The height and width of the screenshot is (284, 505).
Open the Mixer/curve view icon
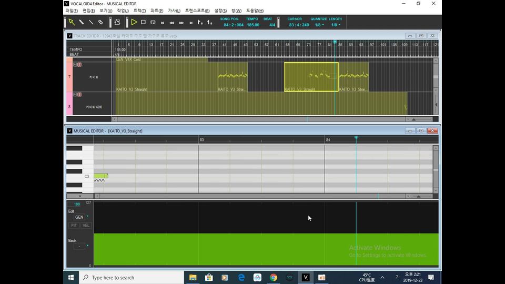pyautogui.click(x=117, y=22)
